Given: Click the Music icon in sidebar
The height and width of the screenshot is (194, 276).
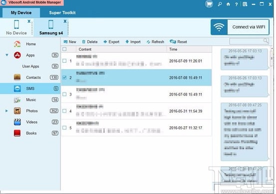Looking at the screenshot, I should 17,100.
